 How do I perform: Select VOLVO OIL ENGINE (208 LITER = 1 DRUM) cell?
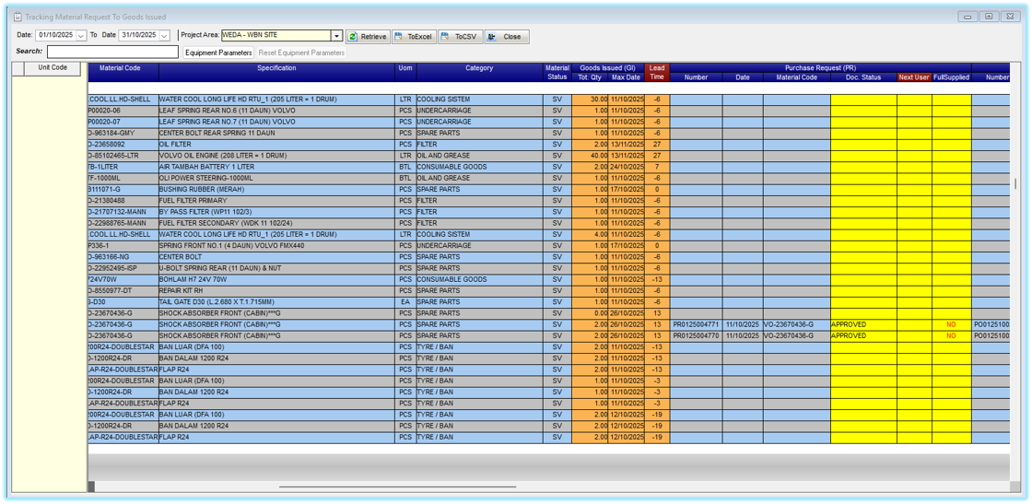276,156
